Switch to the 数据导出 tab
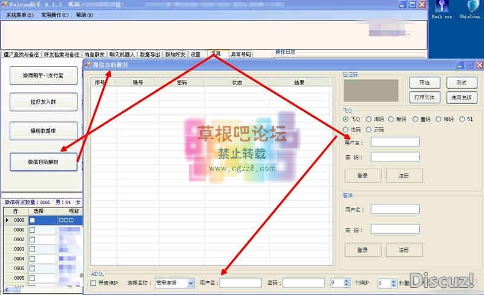The width and height of the screenshot is (484, 295). tap(149, 54)
